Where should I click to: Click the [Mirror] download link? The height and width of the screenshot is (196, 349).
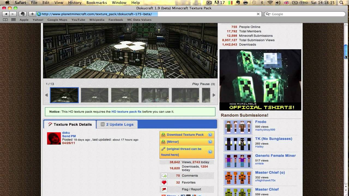pos(173,142)
